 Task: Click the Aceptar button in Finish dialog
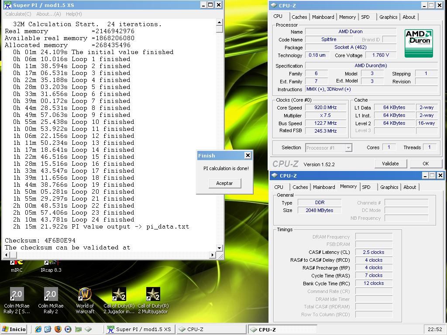(x=225, y=183)
